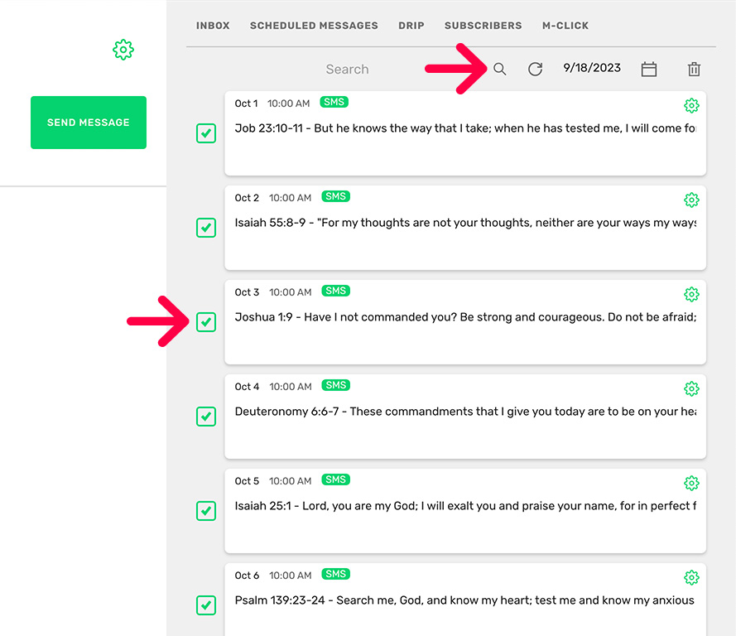The height and width of the screenshot is (636, 736).
Task: Click the refresh messages icon
Action: click(x=536, y=70)
